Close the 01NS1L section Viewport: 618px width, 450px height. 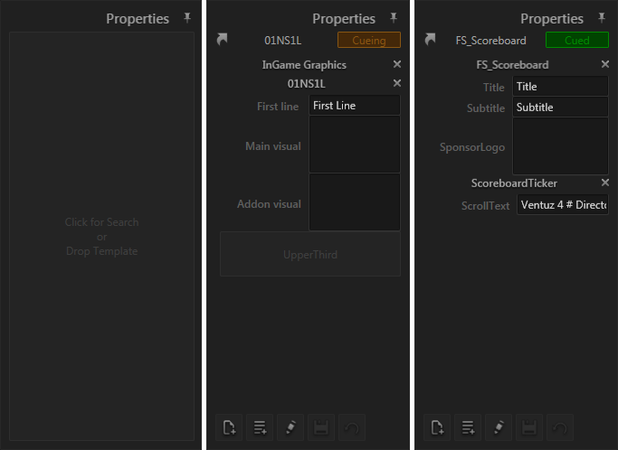(x=396, y=83)
